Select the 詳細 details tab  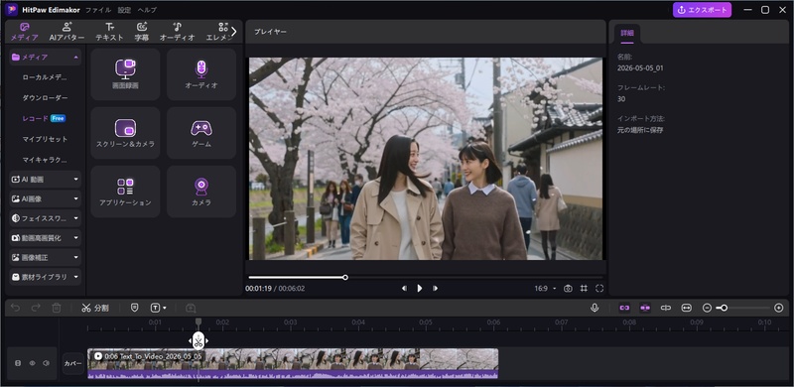pos(627,33)
